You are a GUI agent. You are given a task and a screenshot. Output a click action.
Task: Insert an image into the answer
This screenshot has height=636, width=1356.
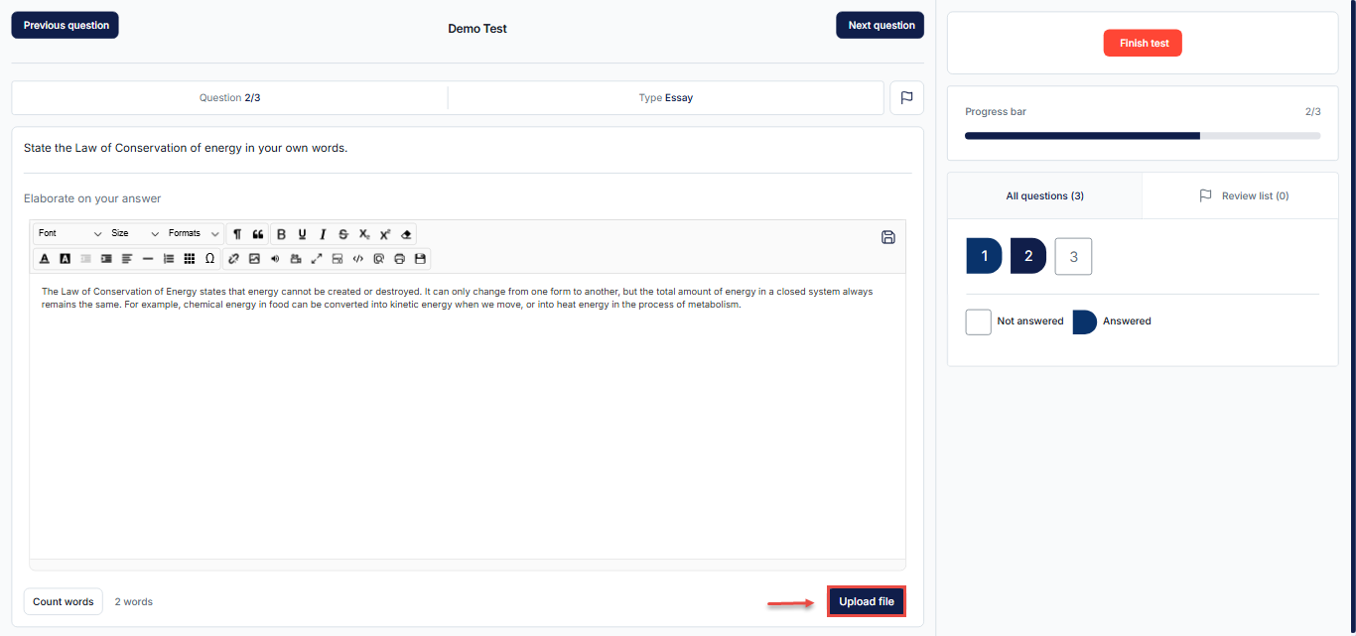[254, 258]
